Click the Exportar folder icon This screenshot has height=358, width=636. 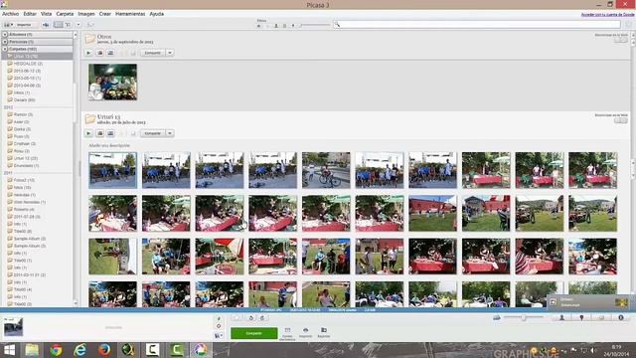point(324,332)
